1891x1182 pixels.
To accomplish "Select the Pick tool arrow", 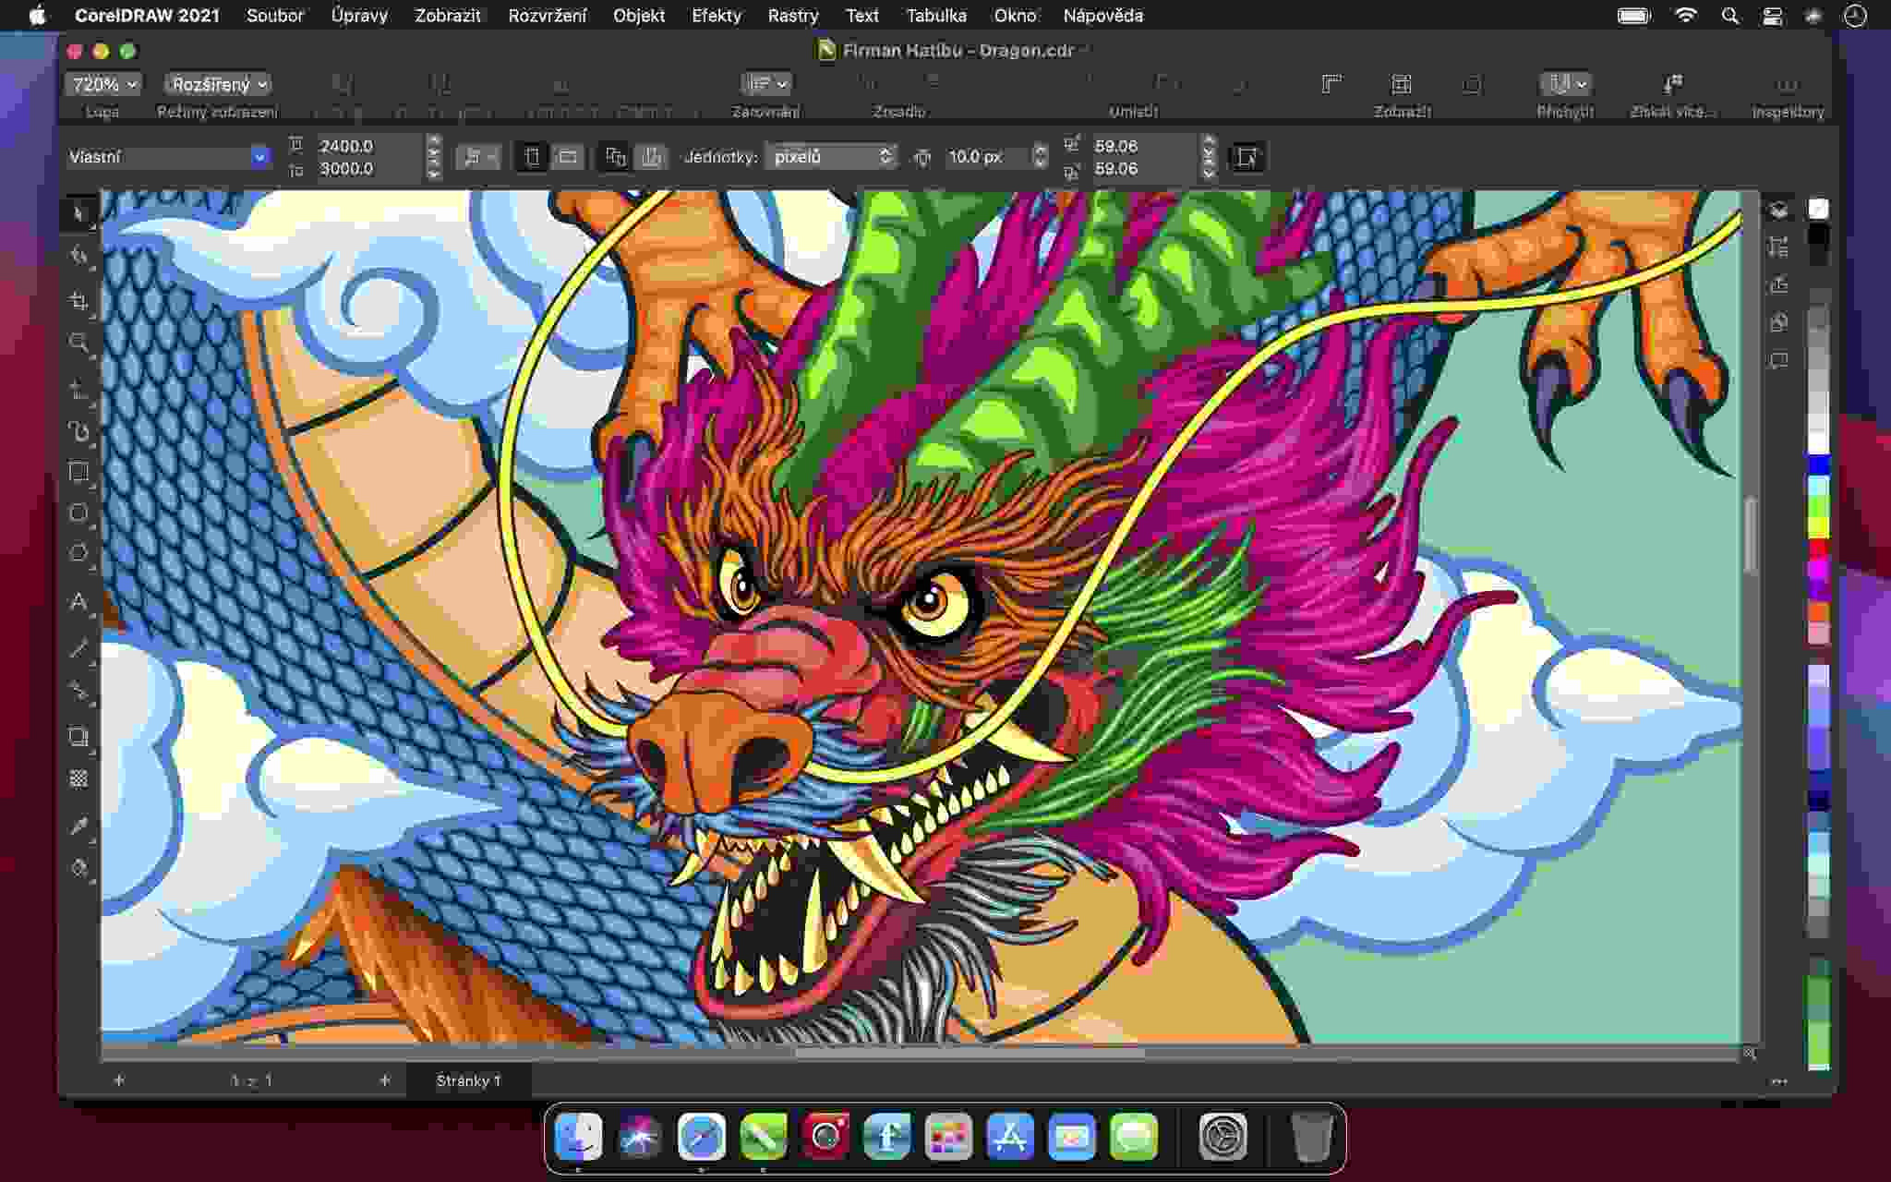I will coord(79,212).
